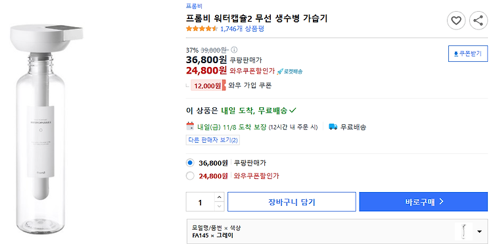Increase quantity with the up arrow
Viewport: 493px width, 244px height.
[x=220, y=197]
